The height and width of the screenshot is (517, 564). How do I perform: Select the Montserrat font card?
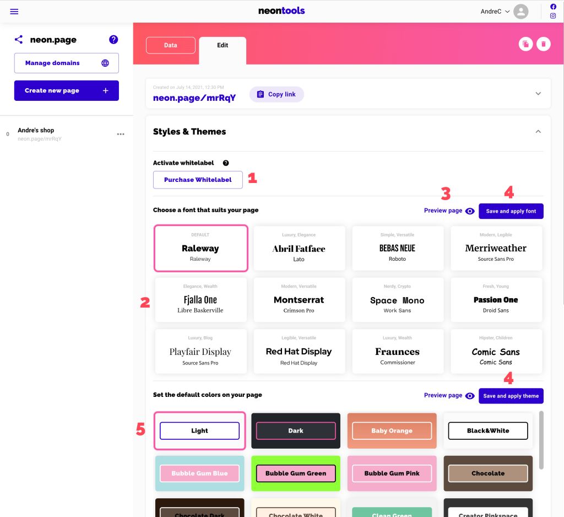pyautogui.click(x=299, y=299)
